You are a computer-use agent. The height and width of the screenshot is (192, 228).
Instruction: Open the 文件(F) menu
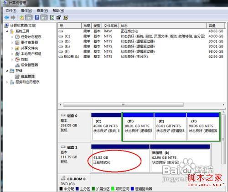coord(11,11)
